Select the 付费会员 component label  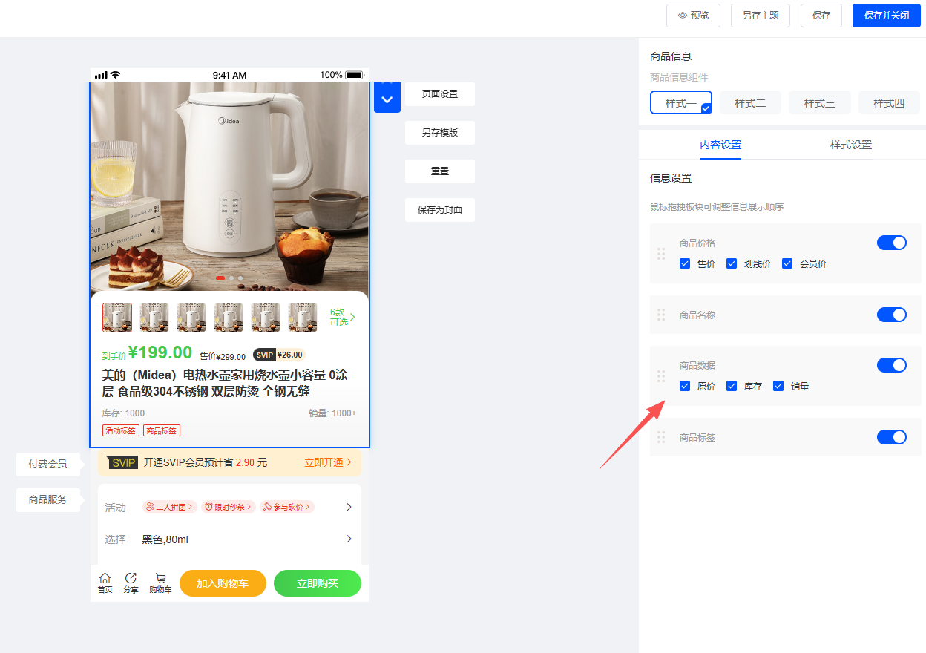[48, 465]
